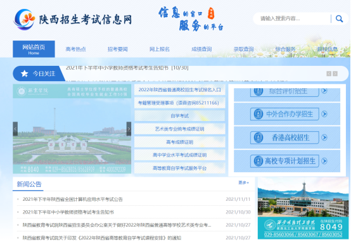Open the 香港高校招生 button
The width and height of the screenshot is (351, 242).
pyautogui.click(x=284, y=137)
